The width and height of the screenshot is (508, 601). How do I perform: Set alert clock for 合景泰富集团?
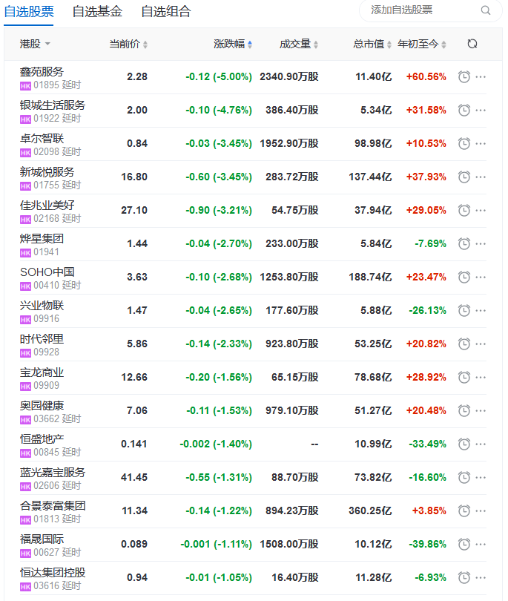click(464, 510)
